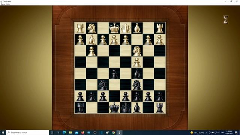
Task: Open File Explorer from the taskbar
Action: [70, 132]
